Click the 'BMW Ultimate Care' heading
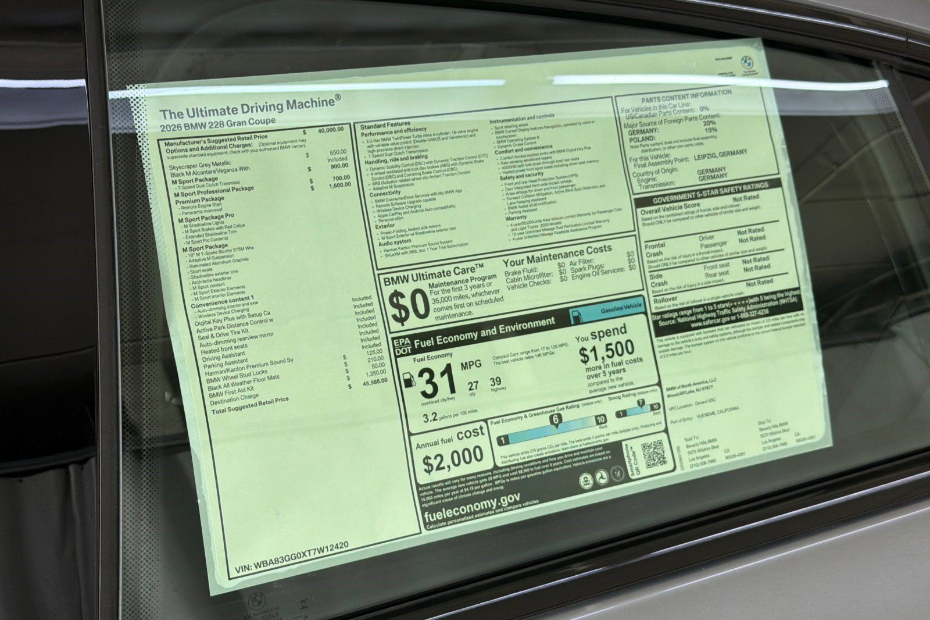Viewport: 930px width, 620px height. (434, 275)
